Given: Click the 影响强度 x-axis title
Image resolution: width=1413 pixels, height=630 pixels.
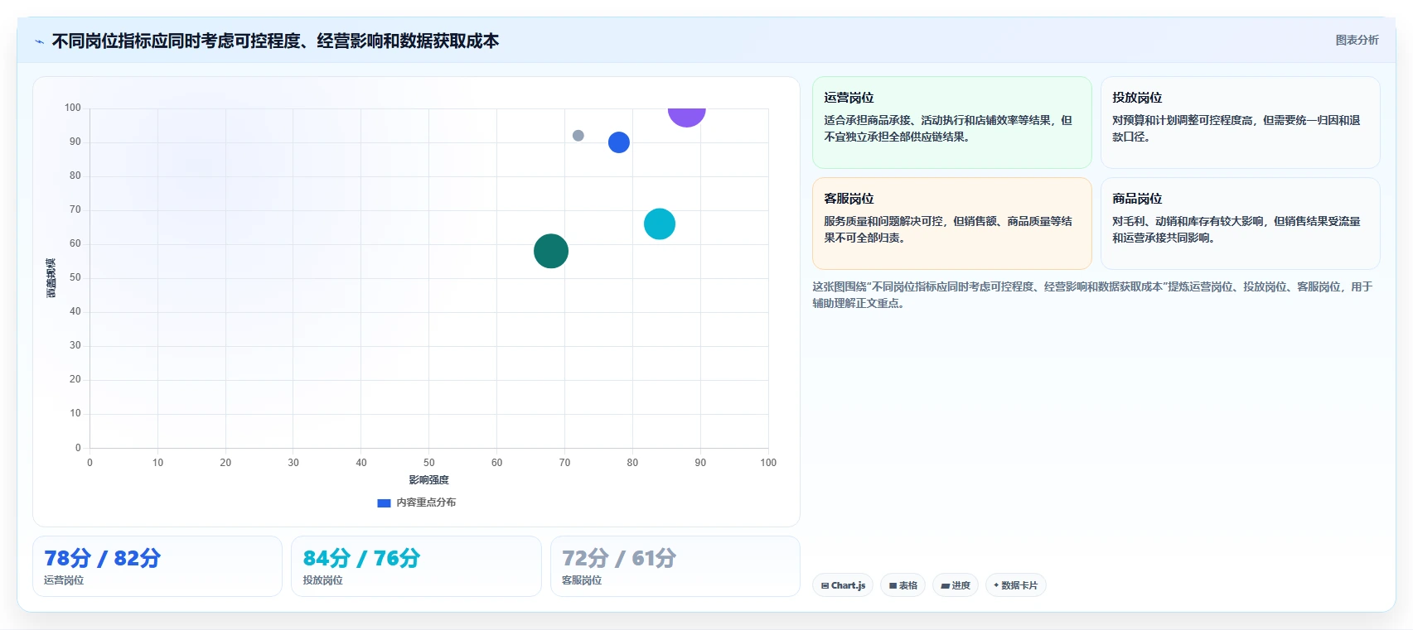Looking at the screenshot, I should pos(428,480).
